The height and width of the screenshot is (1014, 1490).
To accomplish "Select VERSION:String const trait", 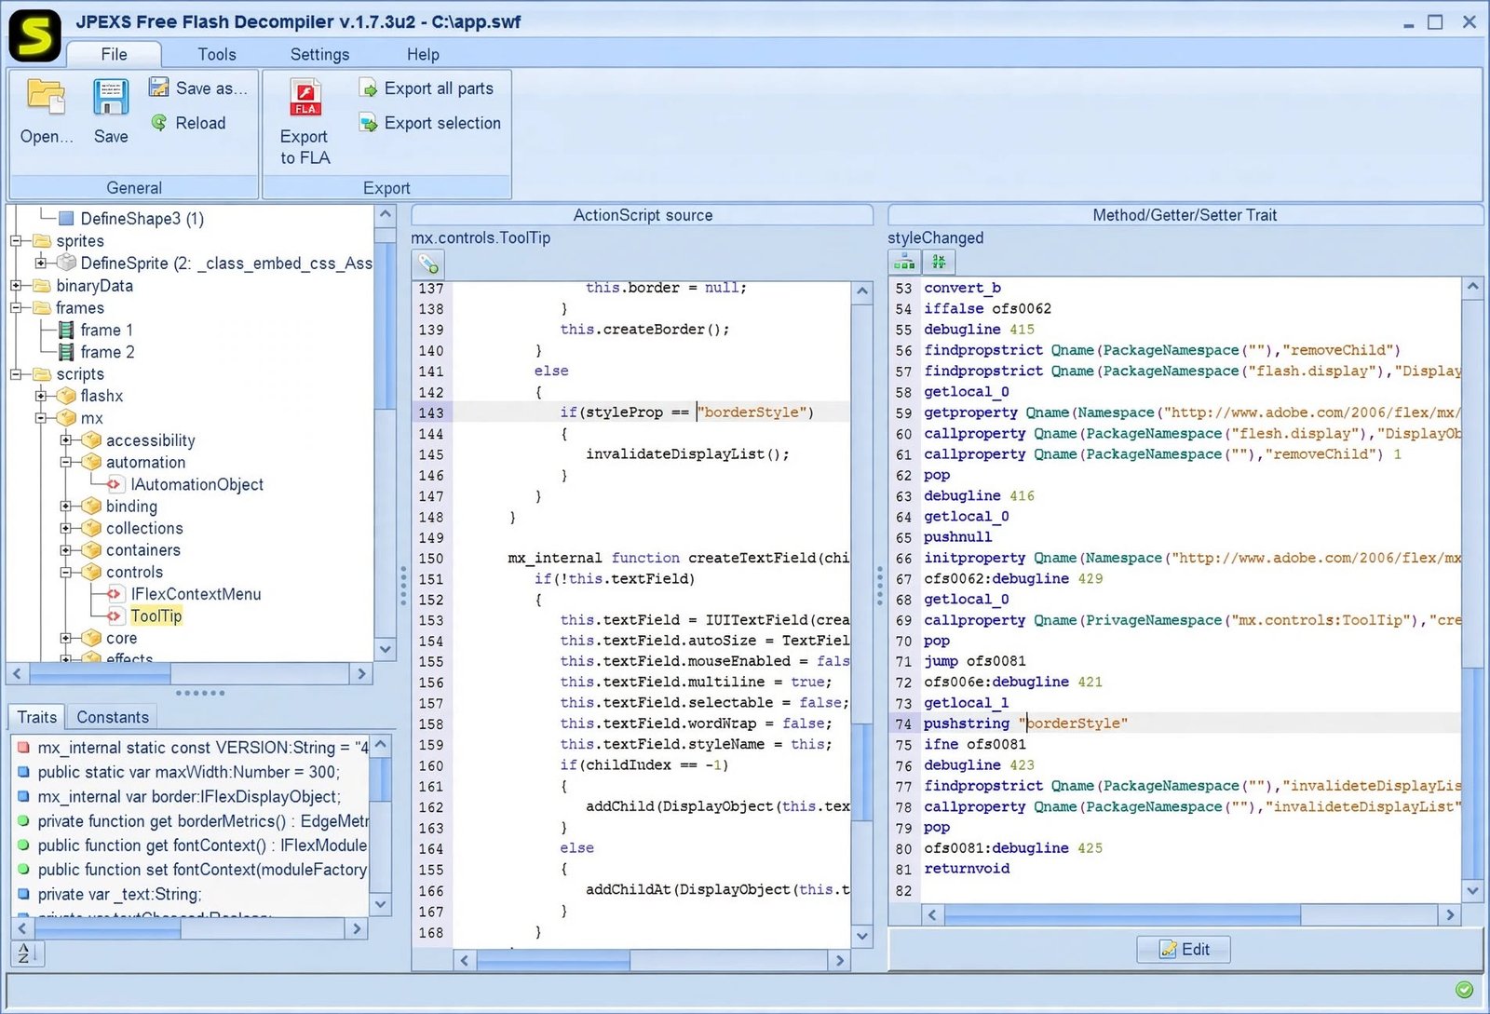I will [192, 748].
